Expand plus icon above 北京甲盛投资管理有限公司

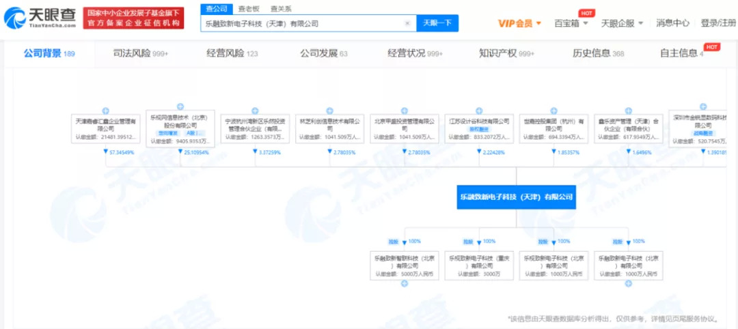[x=404, y=111]
